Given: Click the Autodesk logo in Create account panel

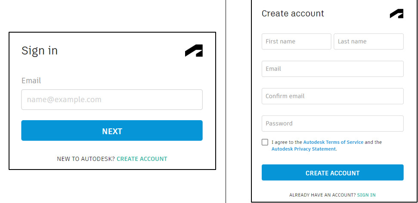Looking at the screenshot, I should [x=396, y=14].
